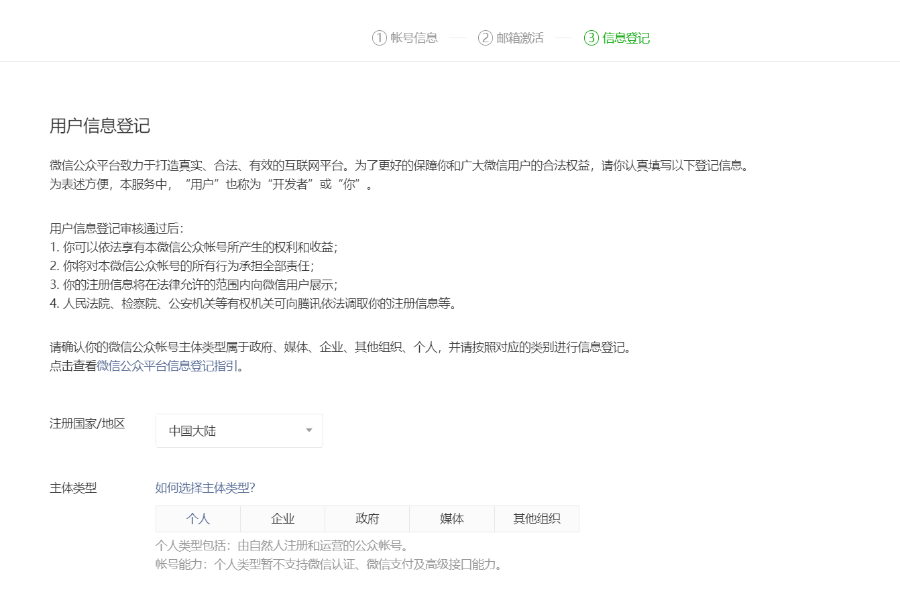Choose the 企业 account type
Screen dimensions: 900x592
282,519
